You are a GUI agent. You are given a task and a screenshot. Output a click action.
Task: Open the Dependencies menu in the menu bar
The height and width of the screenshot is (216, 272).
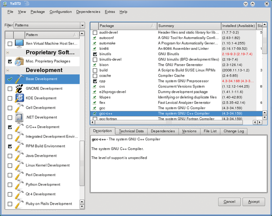[x=88, y=11]
